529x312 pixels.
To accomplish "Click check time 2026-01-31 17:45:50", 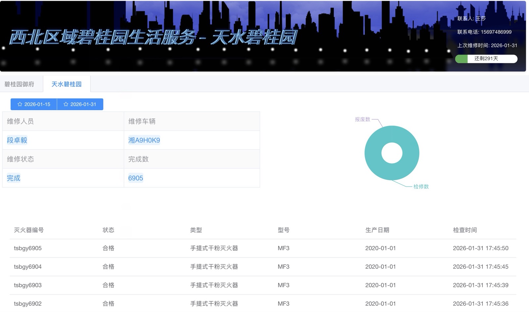I will 481,248.
